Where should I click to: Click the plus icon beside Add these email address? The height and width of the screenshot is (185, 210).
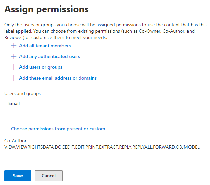click(x=14, y=78)
